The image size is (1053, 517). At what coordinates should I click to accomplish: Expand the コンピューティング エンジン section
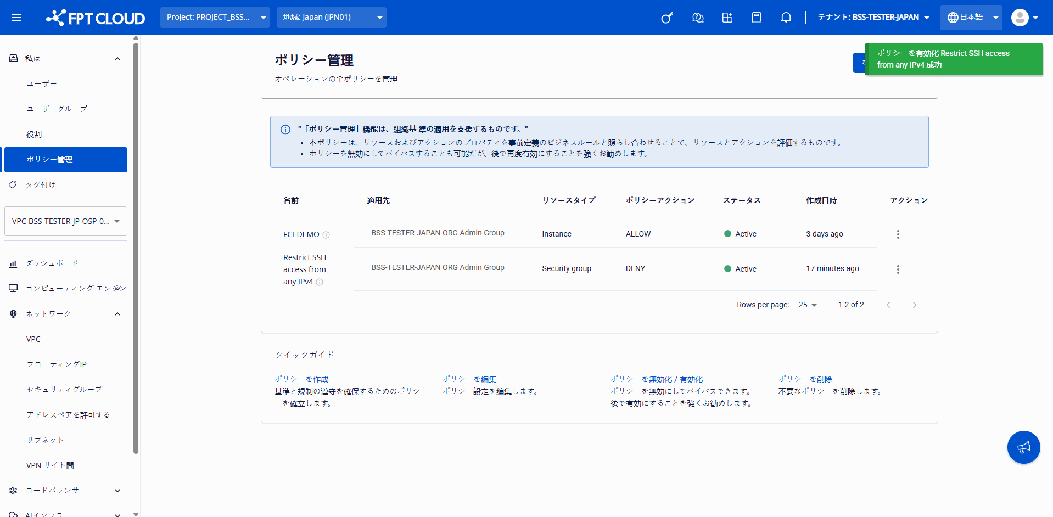(117, 288)
